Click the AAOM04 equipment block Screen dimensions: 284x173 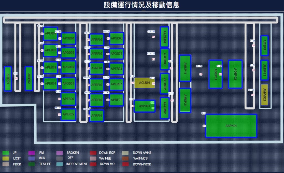coord(164,37)
